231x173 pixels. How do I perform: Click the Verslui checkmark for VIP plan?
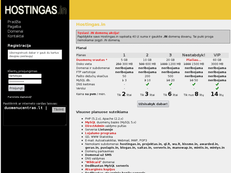click(217, 88)
